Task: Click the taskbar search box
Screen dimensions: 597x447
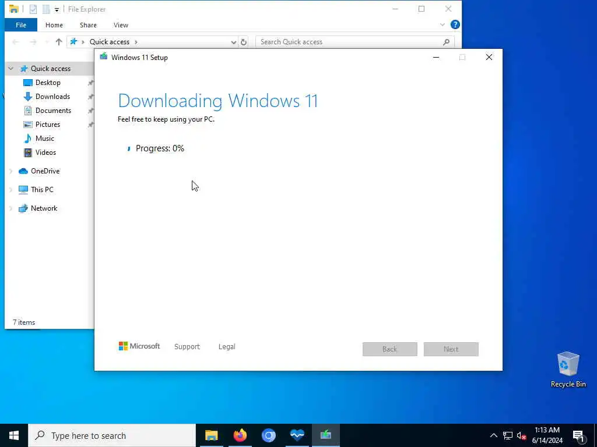Action: [112, 435]
